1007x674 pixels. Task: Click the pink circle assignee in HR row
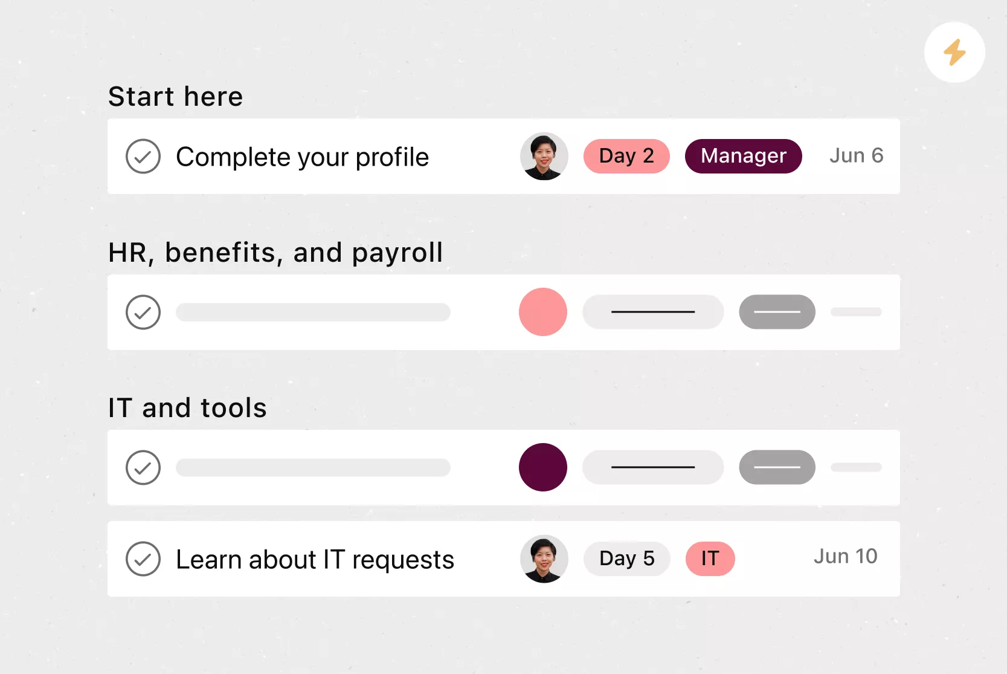click(543, 312)
